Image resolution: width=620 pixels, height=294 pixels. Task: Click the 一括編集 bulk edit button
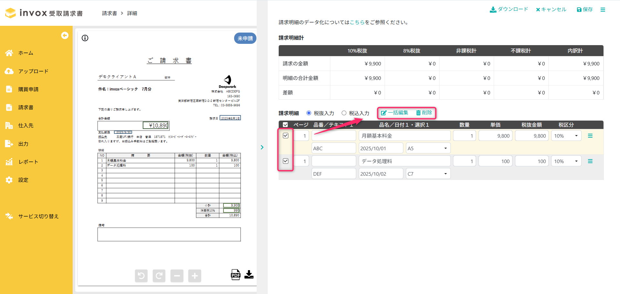pyautogui.click(x=395, y=113)
